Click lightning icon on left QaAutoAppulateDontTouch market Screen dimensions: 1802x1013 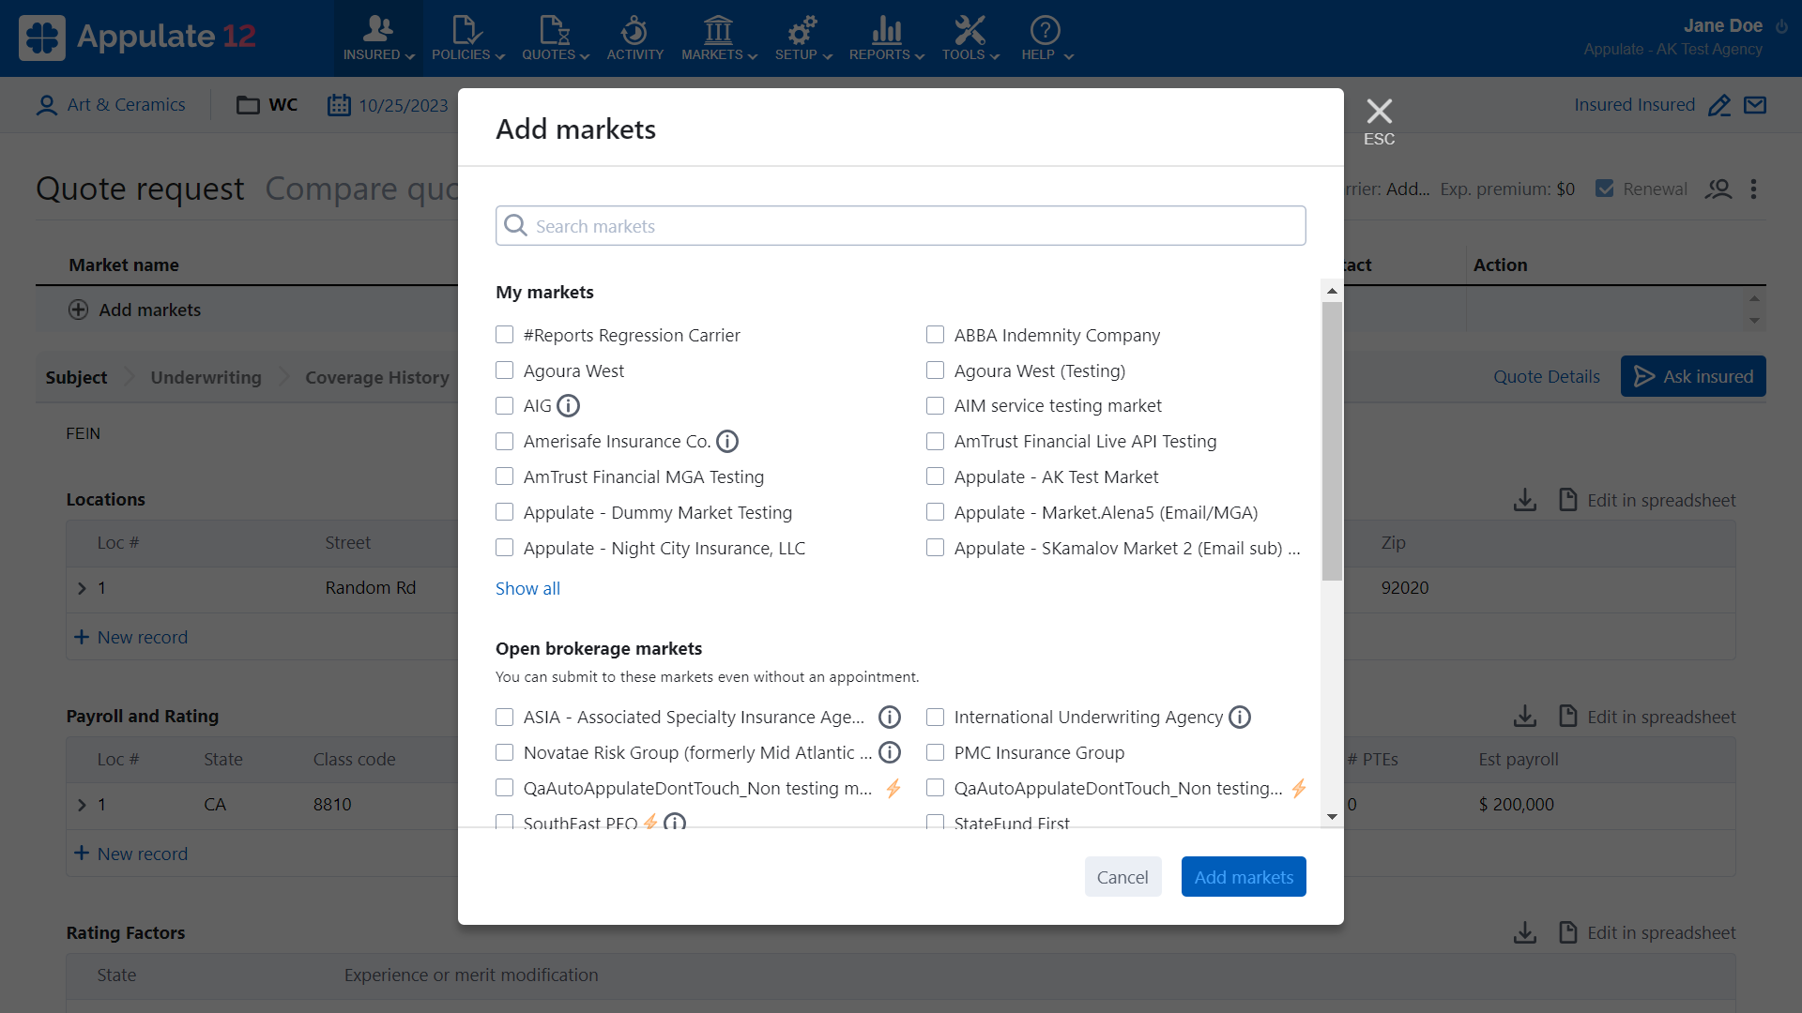[x=893, y=789]
